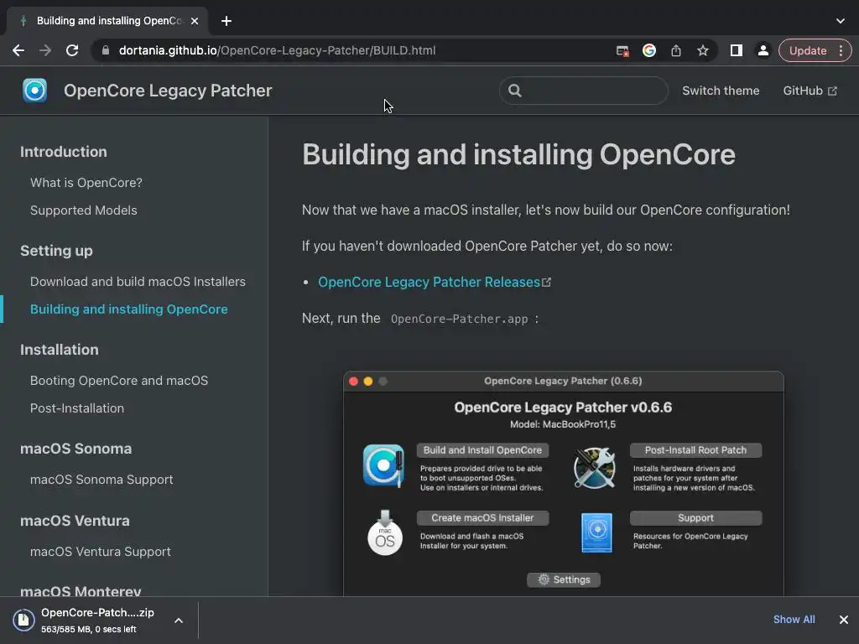Open a new browser tab
Screen dimensions: 859x644
[x=226, y=21]
